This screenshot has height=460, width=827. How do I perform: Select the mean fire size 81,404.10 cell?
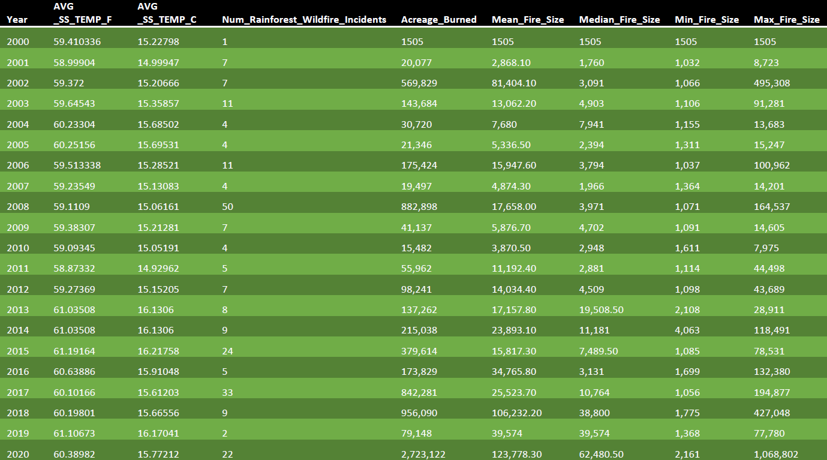click(x=514, y=83)
